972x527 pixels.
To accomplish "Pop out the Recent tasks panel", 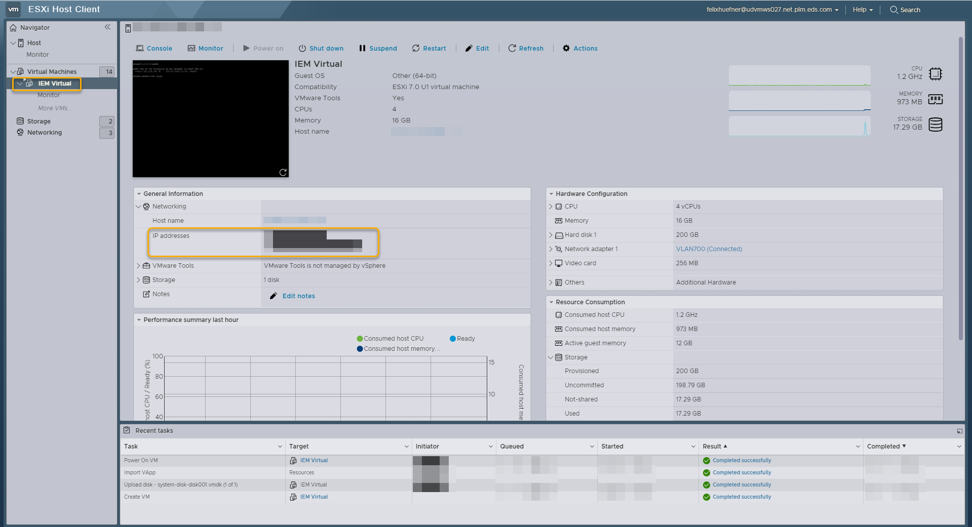I will tap(960, 431).
